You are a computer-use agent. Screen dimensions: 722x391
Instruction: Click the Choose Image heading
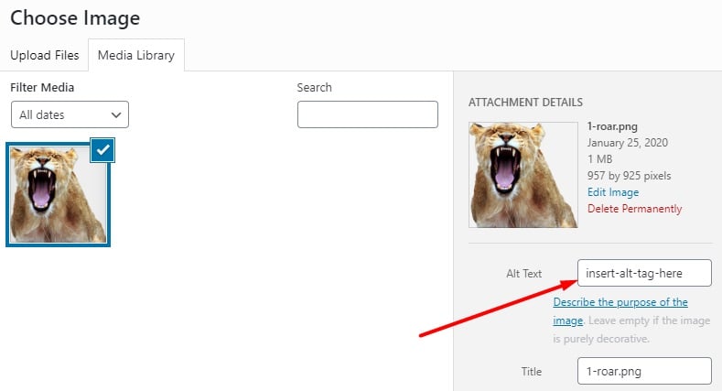click(x=75, y=18)
